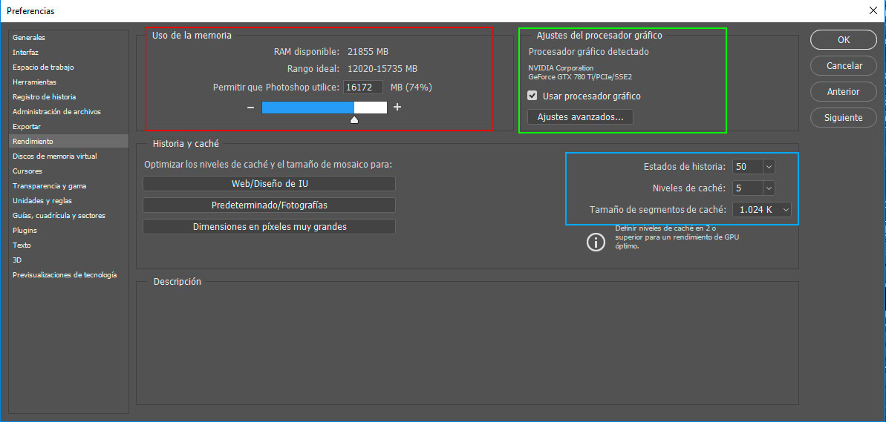
Task: Click the minus icon beside memory slider
Action: coord(250,108)
